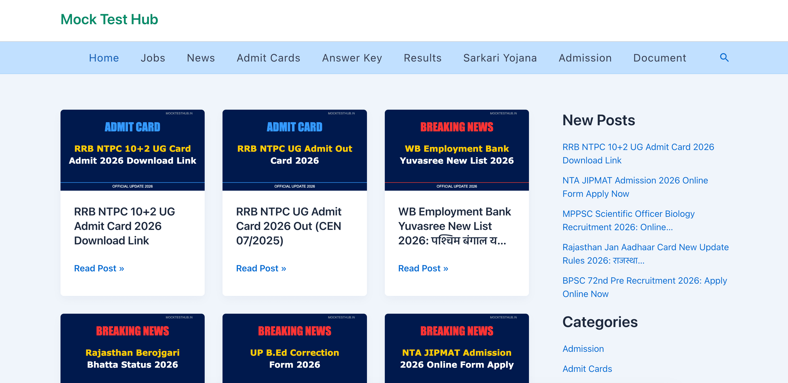Screen dimensions: 788x383
Task: Click the Mock Test Hub site logo
Action: pos(109,19)
